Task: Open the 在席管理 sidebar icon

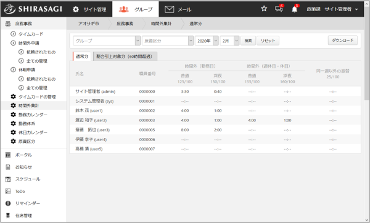Action: [8, 216]
